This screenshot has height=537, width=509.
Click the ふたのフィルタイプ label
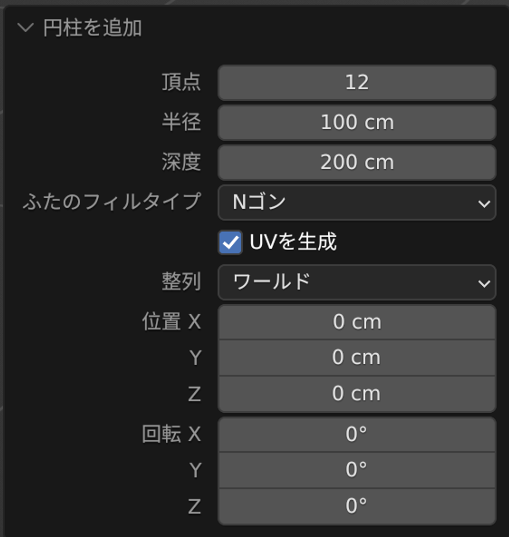point(111,201)
